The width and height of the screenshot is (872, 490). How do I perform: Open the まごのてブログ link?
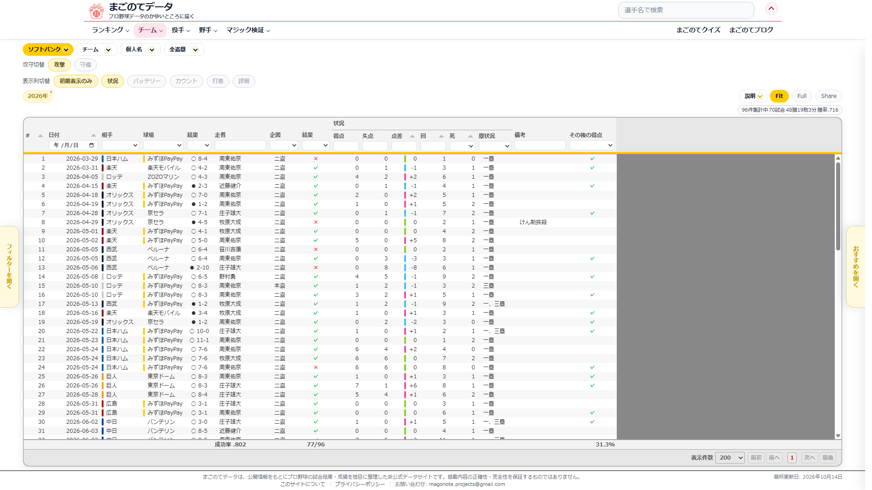tap(751, 30)
